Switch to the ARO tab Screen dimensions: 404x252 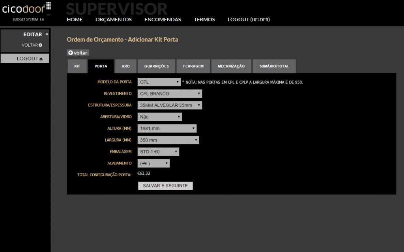tap(125, 66)
